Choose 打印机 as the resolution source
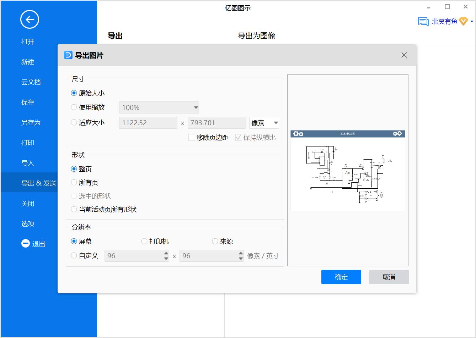476x338 pixels. tap(144, 241)
